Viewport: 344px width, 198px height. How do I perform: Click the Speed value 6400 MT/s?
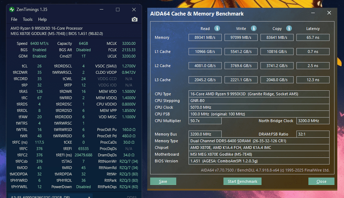(39, 43)
